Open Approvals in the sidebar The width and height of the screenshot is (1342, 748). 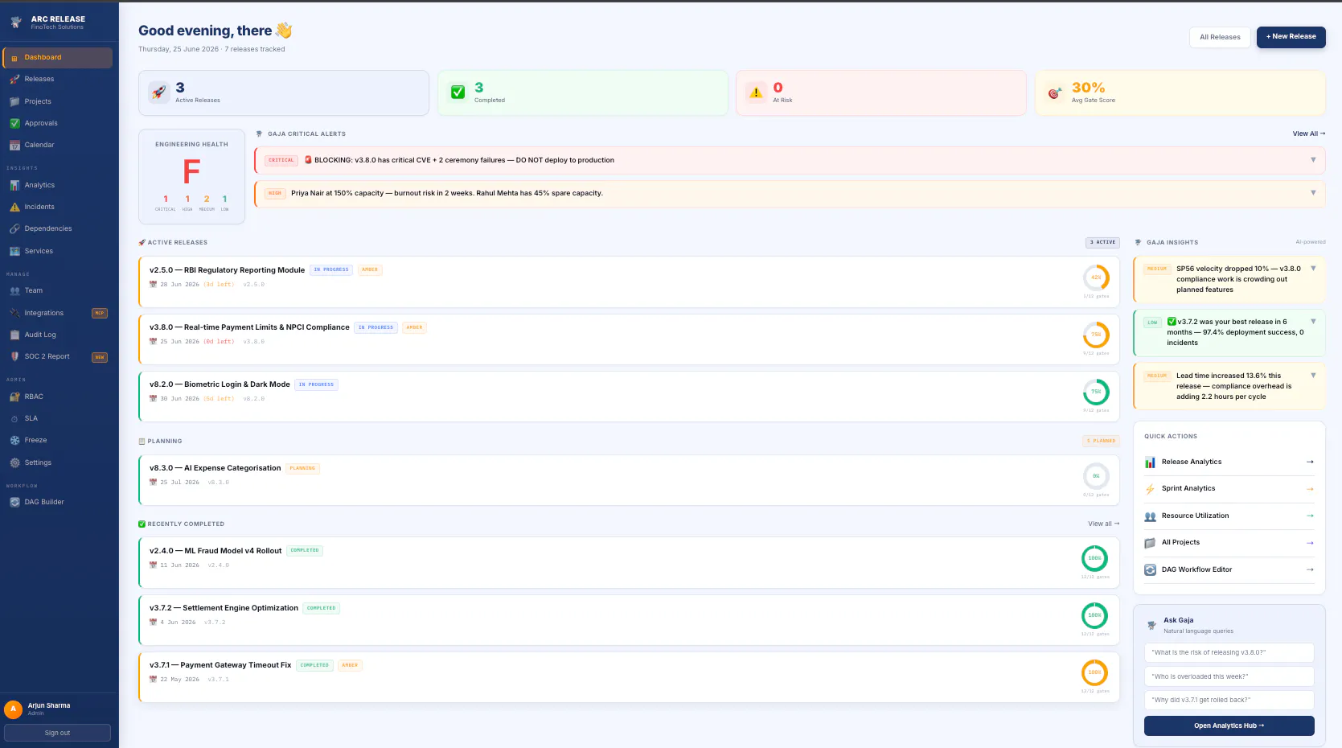pyautogui.click(x=58, y=124)
